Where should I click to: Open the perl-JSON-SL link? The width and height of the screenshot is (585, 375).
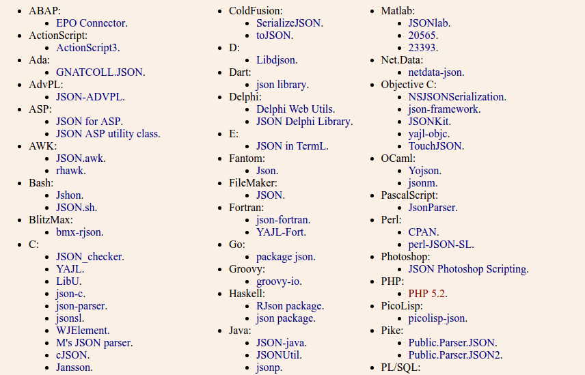[x=440, y=245]
